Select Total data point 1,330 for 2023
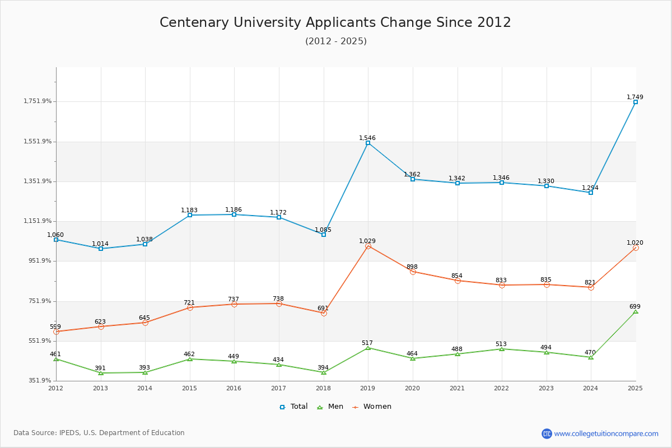 [547, 185]
